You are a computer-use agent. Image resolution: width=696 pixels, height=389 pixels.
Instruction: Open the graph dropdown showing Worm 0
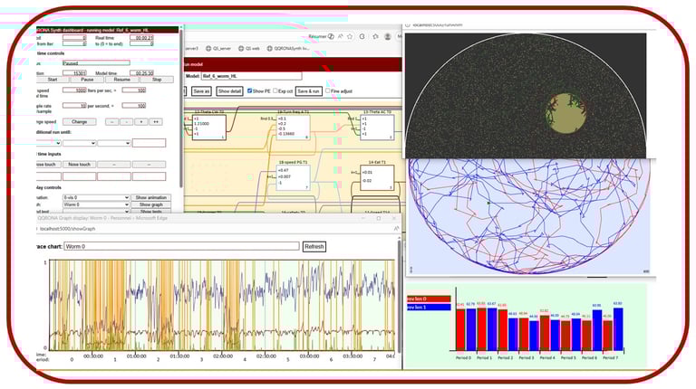pyautogui.click(x=94, y=204)
